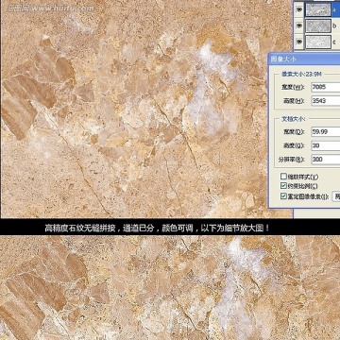The width and height of the screenshot is (340, 340).
Task: Click the 高度(H) label
Action: point(294,101)
